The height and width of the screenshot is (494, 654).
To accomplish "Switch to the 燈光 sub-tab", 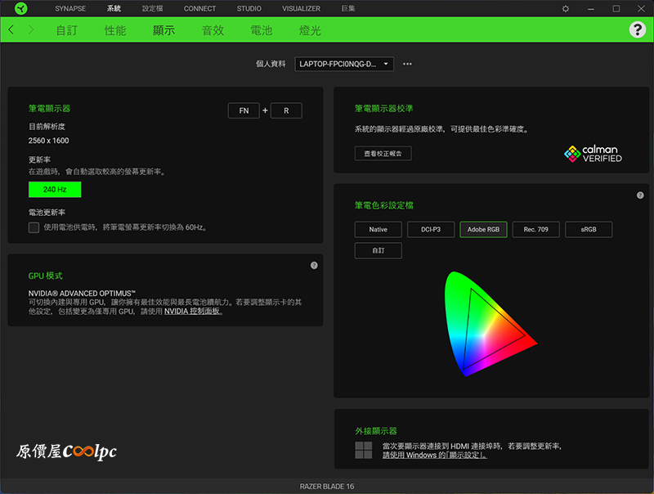I will [x=310, y=30].
